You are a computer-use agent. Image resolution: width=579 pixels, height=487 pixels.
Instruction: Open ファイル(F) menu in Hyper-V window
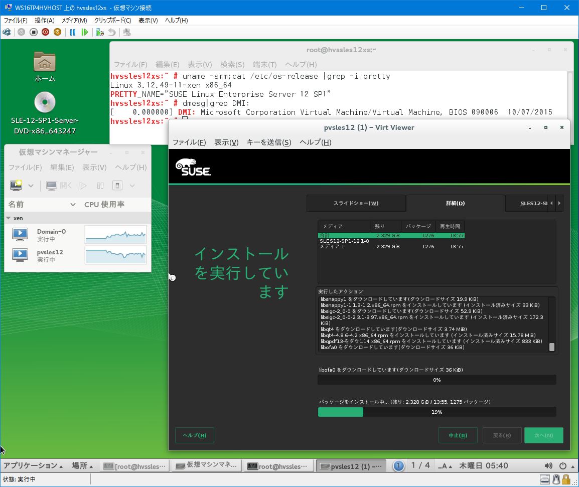[16, 20]
